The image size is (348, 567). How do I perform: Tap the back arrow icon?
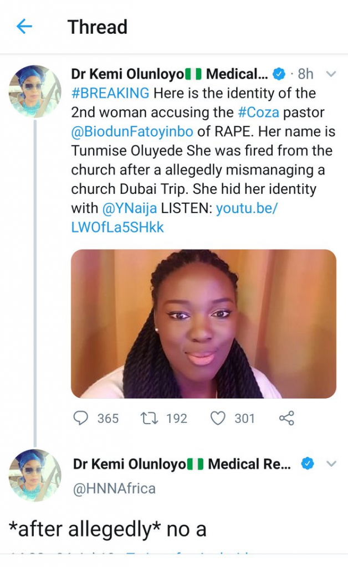coord(24,27)
